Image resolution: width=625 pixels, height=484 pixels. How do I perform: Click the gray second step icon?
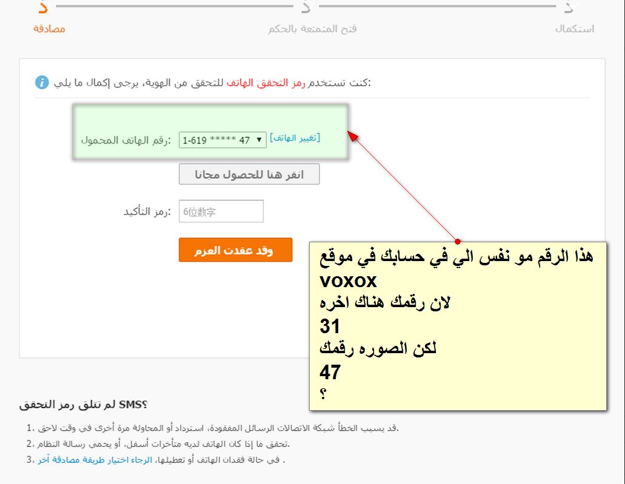point(306,7)
